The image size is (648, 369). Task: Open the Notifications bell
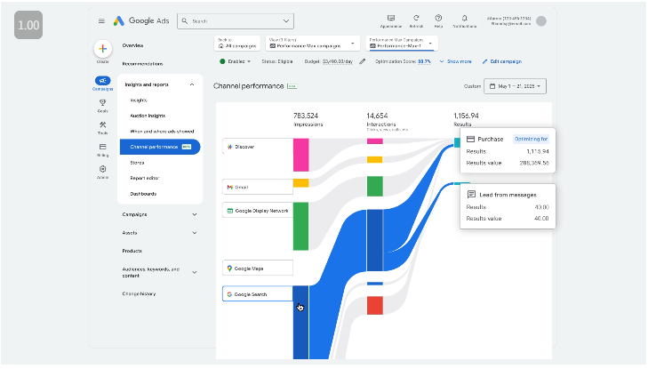pyautogui.click(x=464, y=19)
